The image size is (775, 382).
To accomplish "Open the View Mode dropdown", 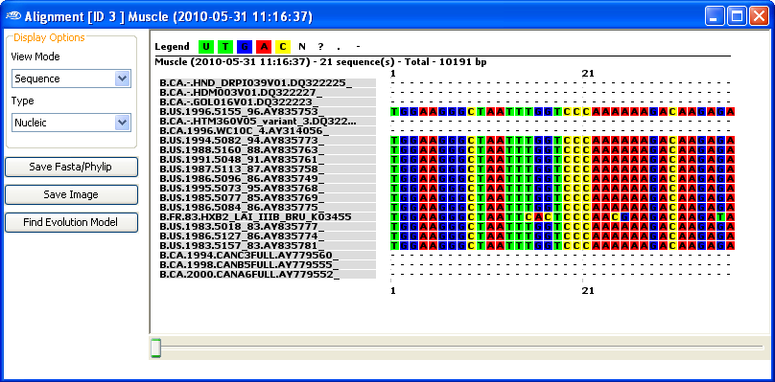I will click(123, 79).
